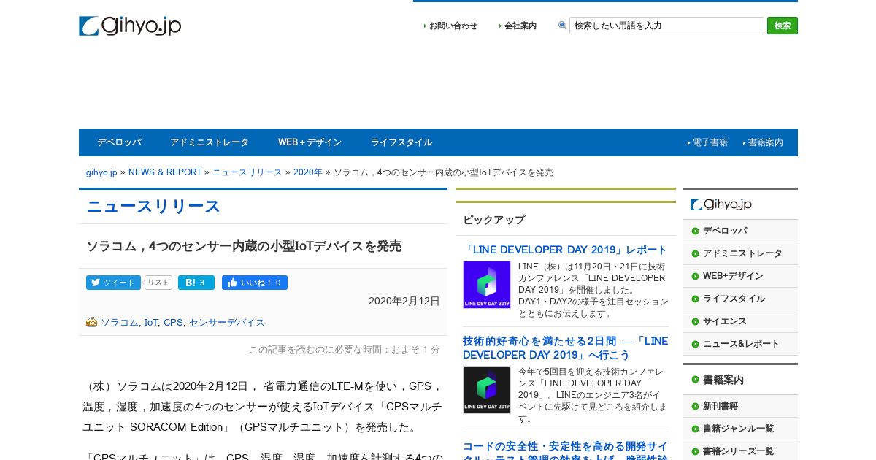The width and height of the screenshot is (876, 460).
Task: Open the IoT tag link
Action: tap(151, 322)
